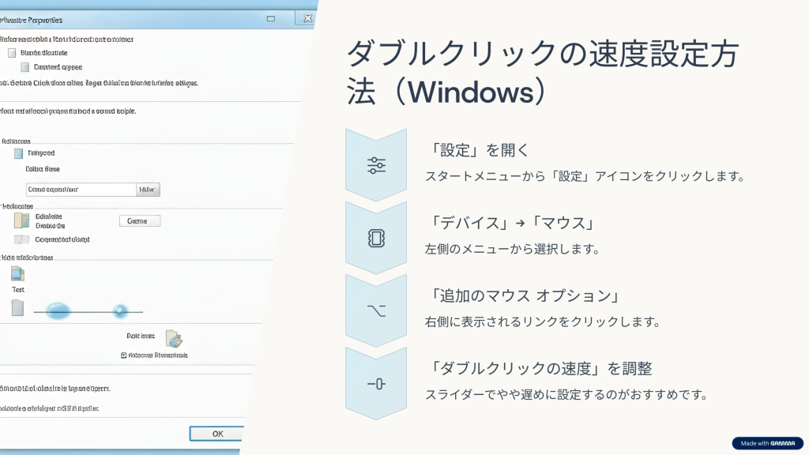Click the large left handle of the slider

point(58,311)
